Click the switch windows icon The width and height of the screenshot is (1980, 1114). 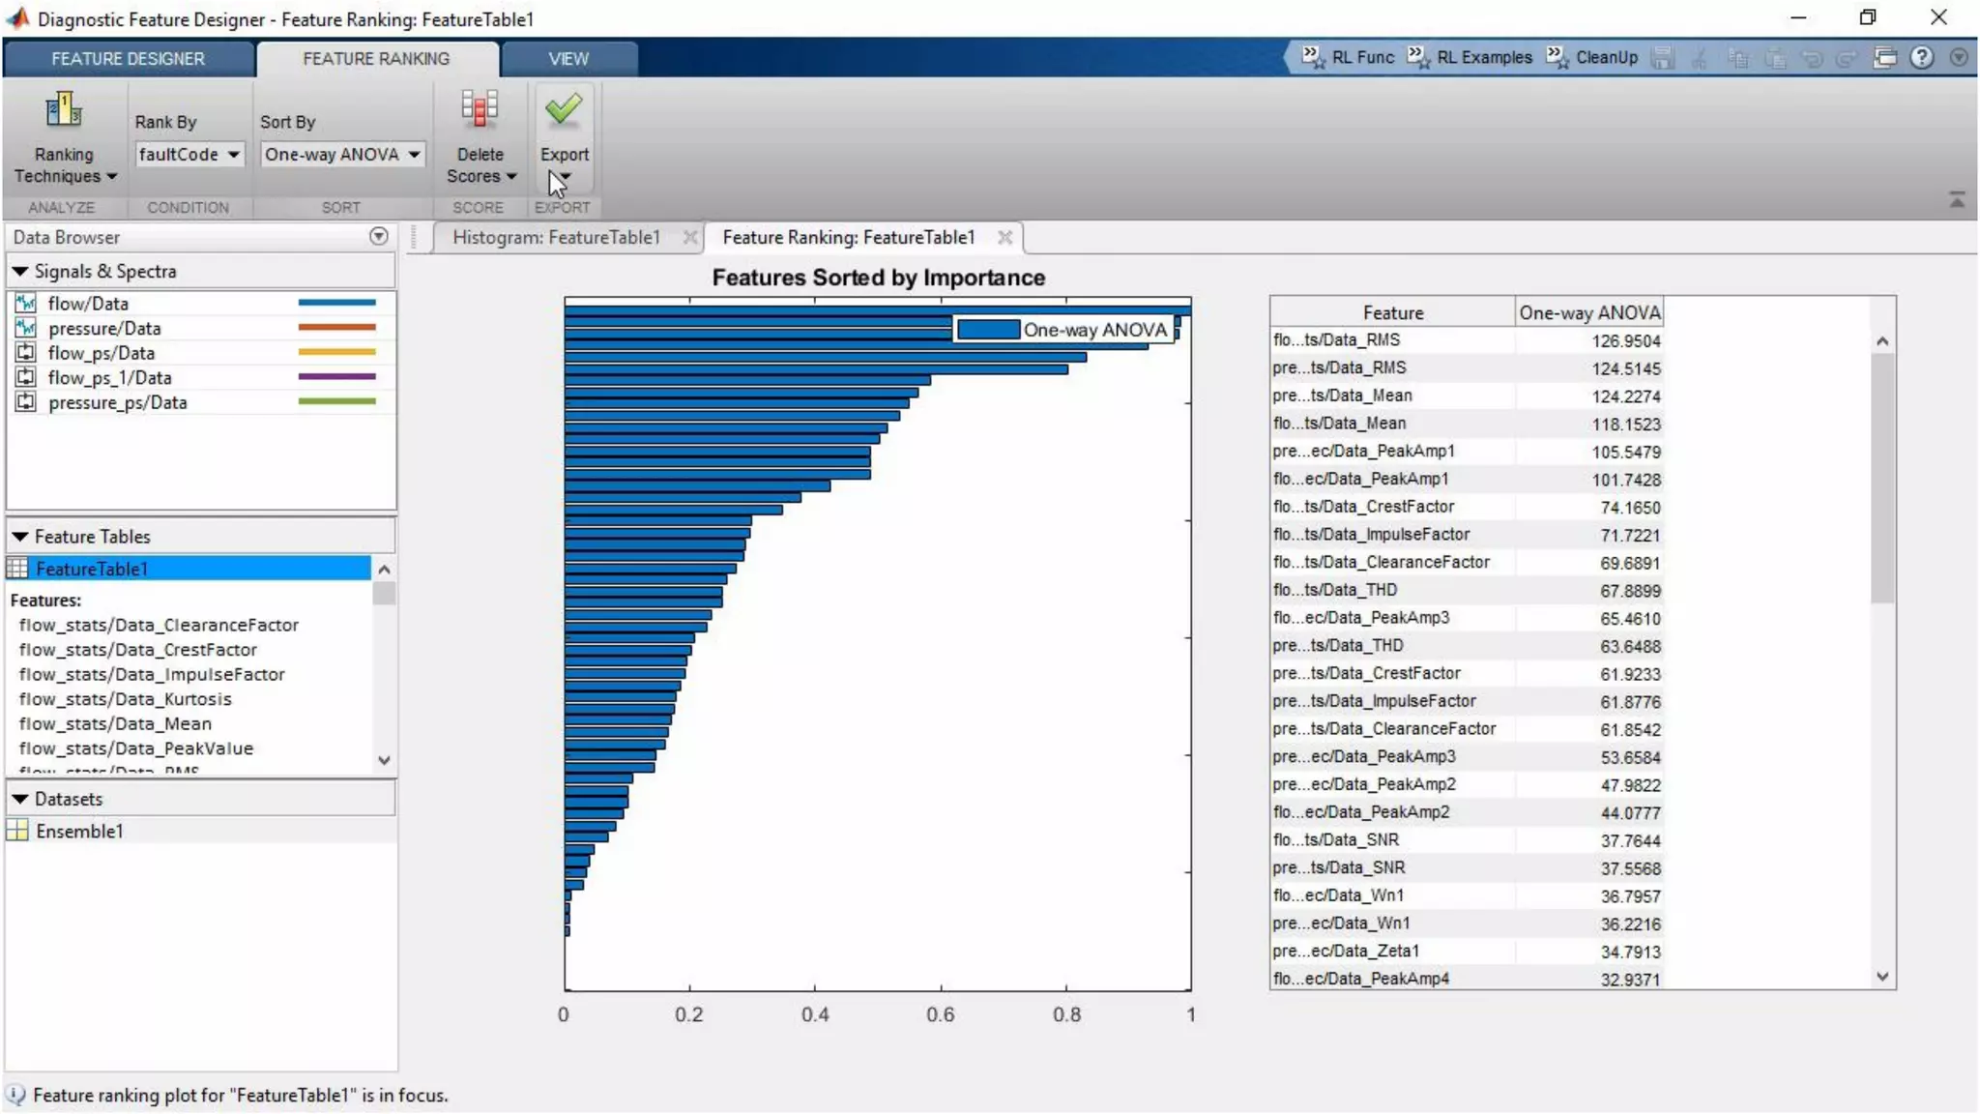tap(1884, 57)
